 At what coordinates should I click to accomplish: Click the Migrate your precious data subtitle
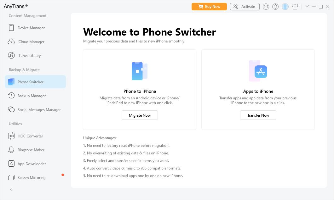[134, 41]
